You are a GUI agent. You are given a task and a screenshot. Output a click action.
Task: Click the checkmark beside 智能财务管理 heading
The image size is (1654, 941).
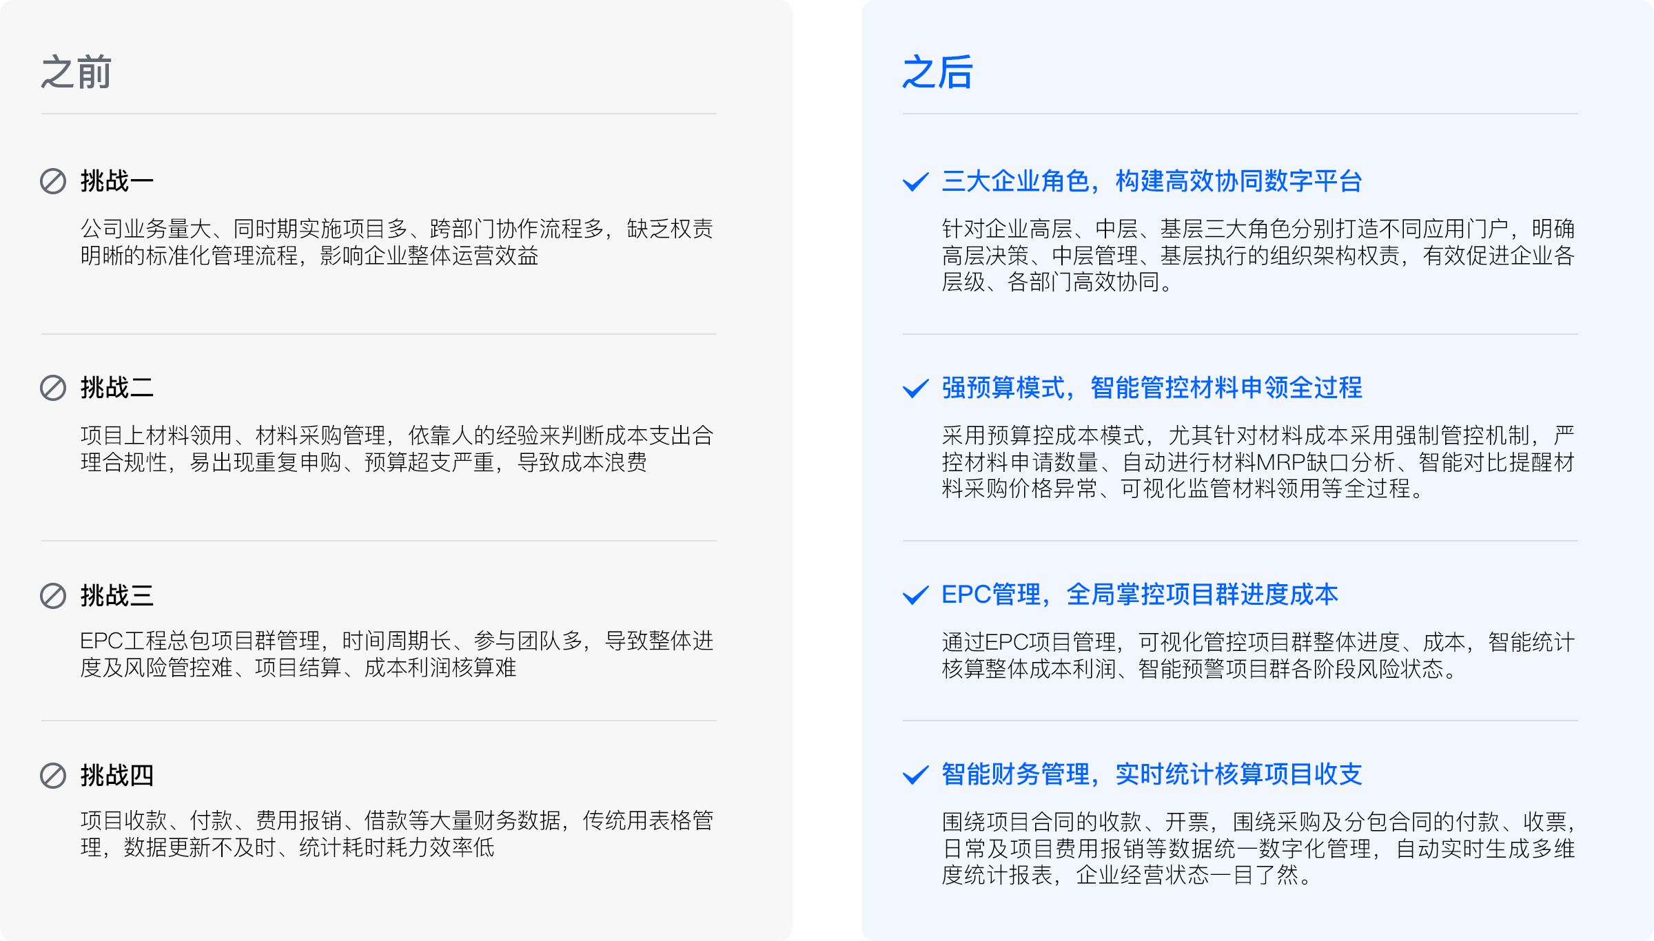[x=916, y=775]
